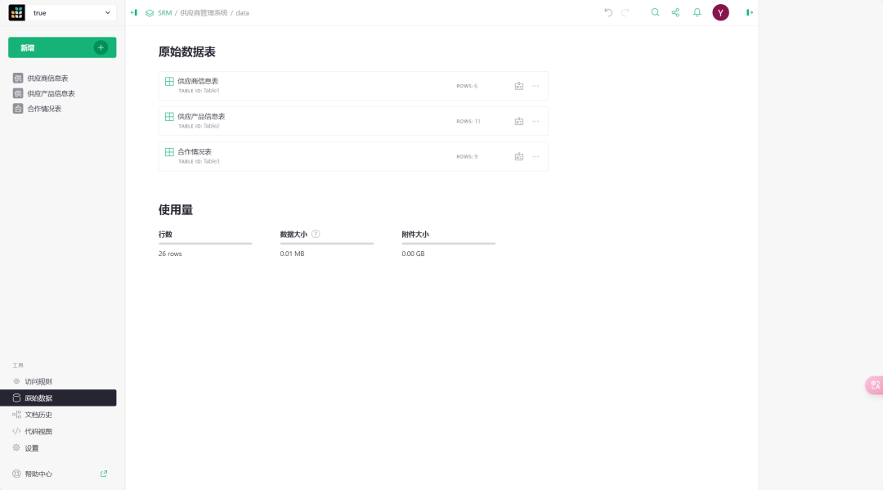This screenshot has height=490, width=883.
Task: Open the 供应产品信息表 page in sidebar
Action: click(51, 93)
